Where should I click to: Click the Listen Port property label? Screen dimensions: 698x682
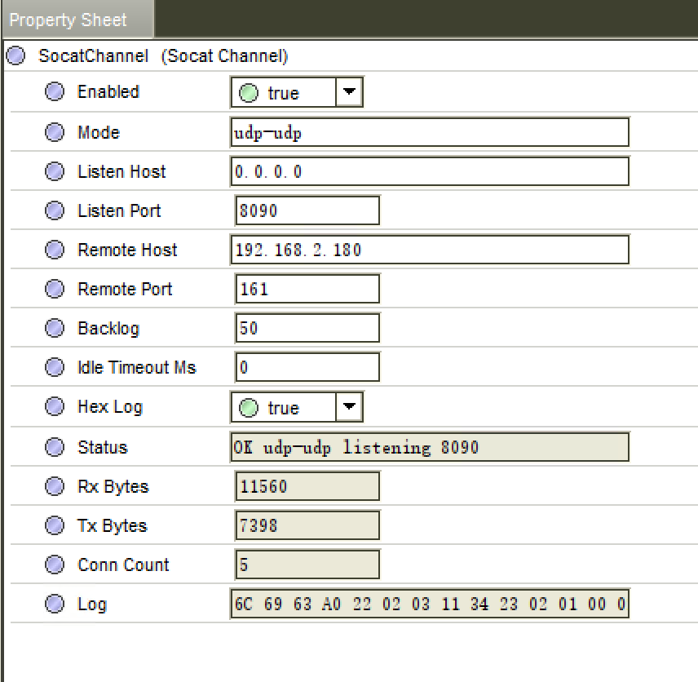(x=119, y=210)
